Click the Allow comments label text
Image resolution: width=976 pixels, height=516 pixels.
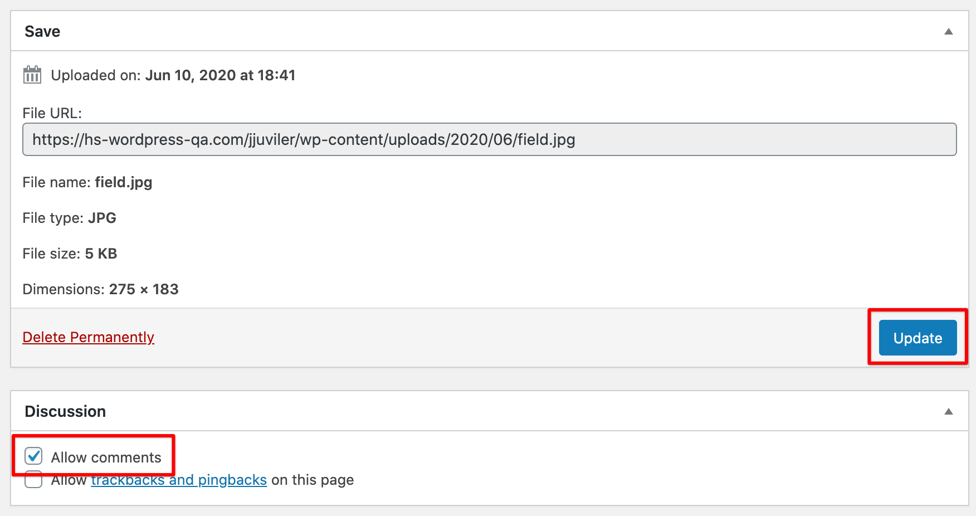click(105, 457)
